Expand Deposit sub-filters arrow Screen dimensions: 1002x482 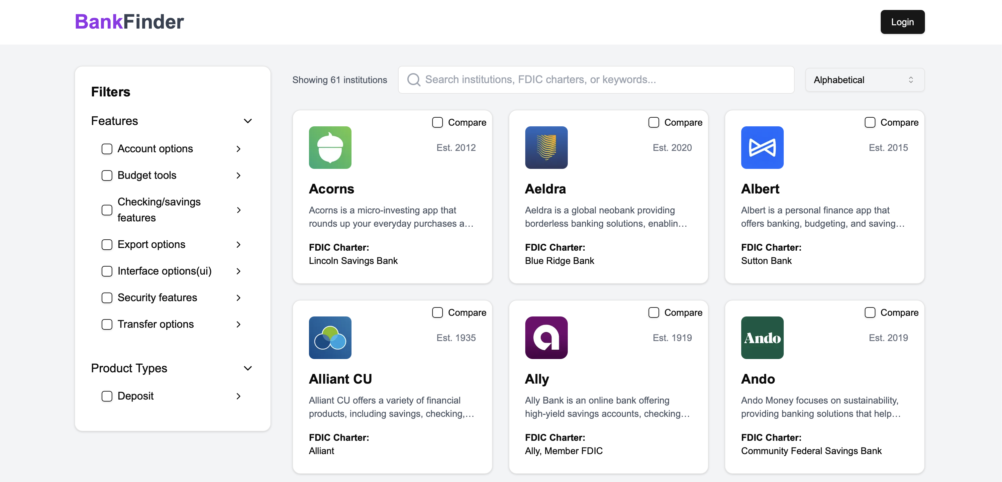click(239, 396)
